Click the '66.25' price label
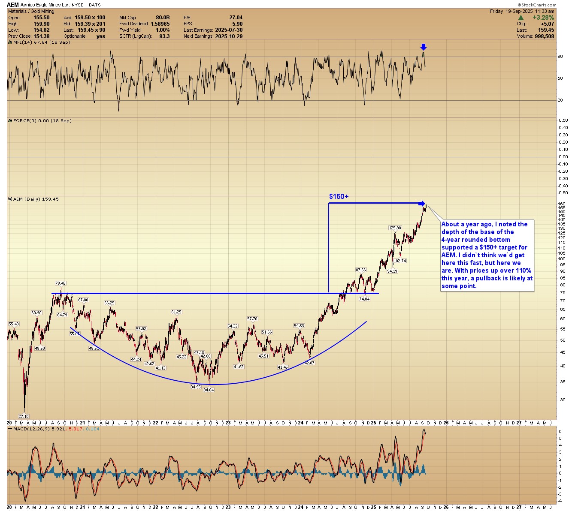Screen dimensions: 575x511 pos(109,303)
